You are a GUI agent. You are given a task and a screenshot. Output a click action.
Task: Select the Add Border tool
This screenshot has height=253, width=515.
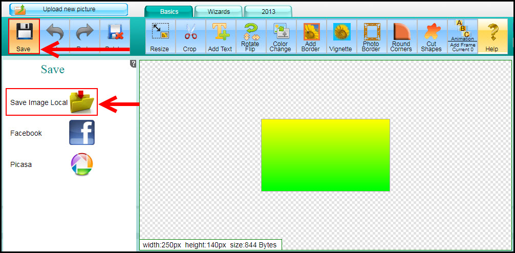click(311, 36)
